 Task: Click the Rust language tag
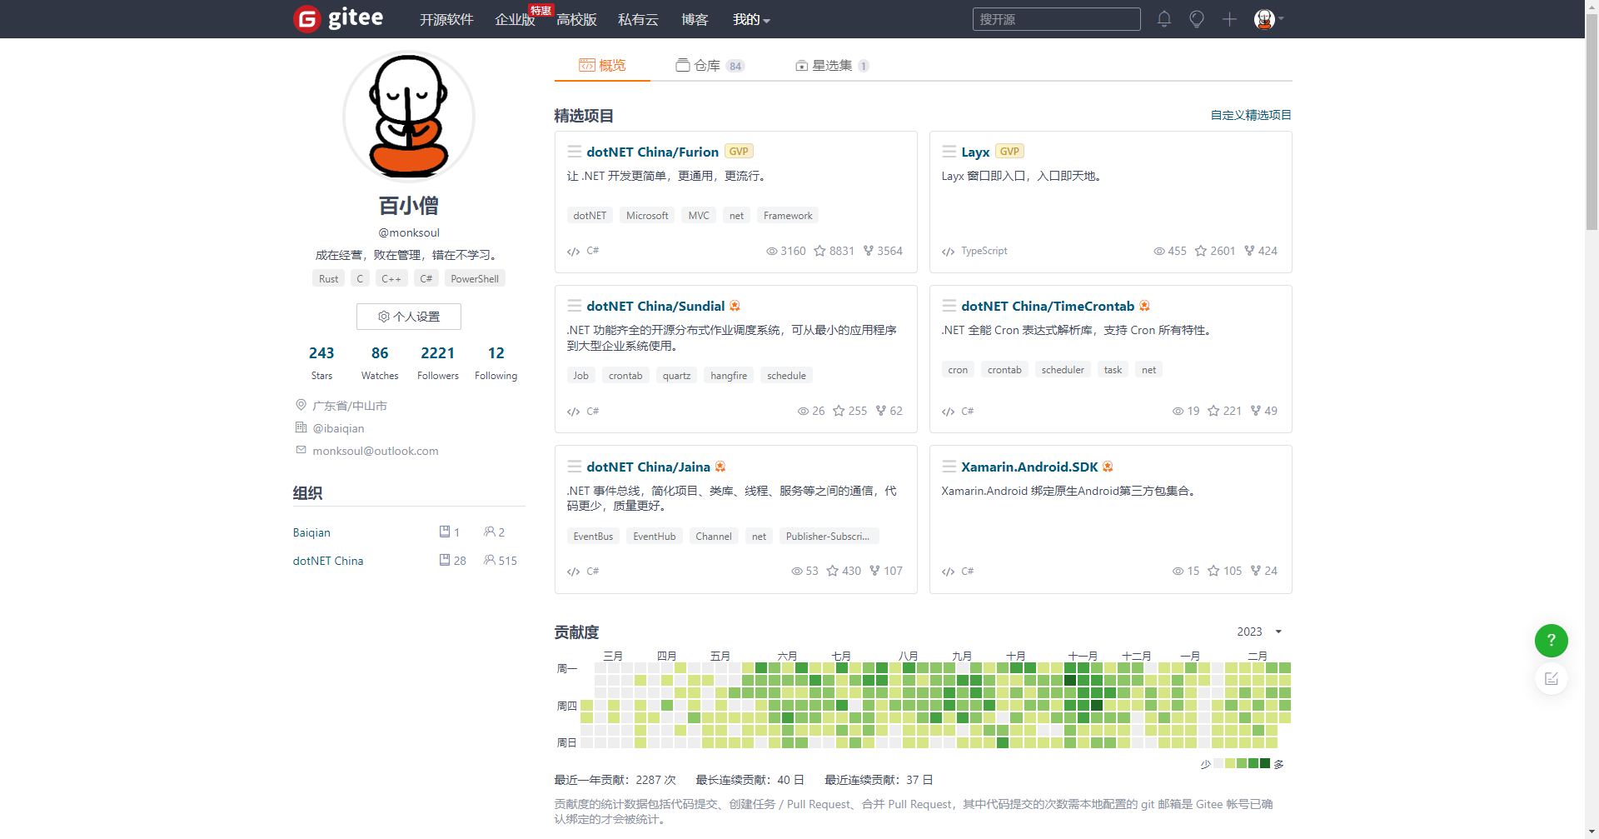pos(329,279)
